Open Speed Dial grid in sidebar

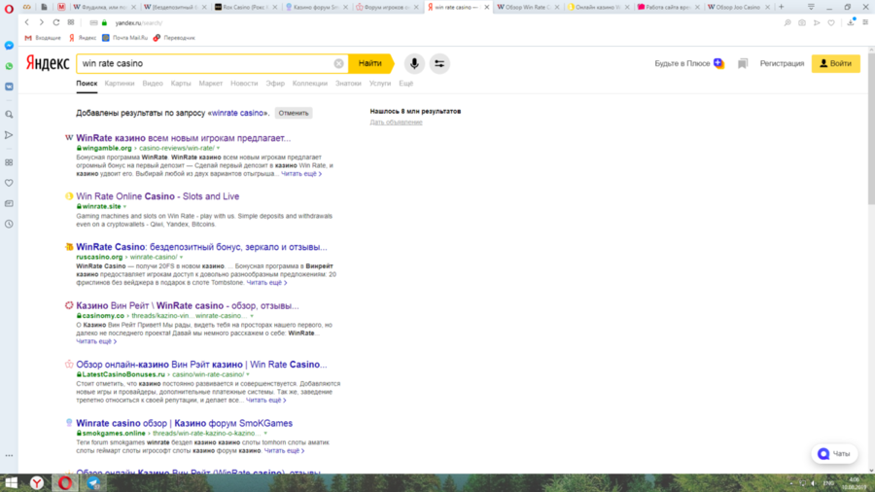(9, 162)
